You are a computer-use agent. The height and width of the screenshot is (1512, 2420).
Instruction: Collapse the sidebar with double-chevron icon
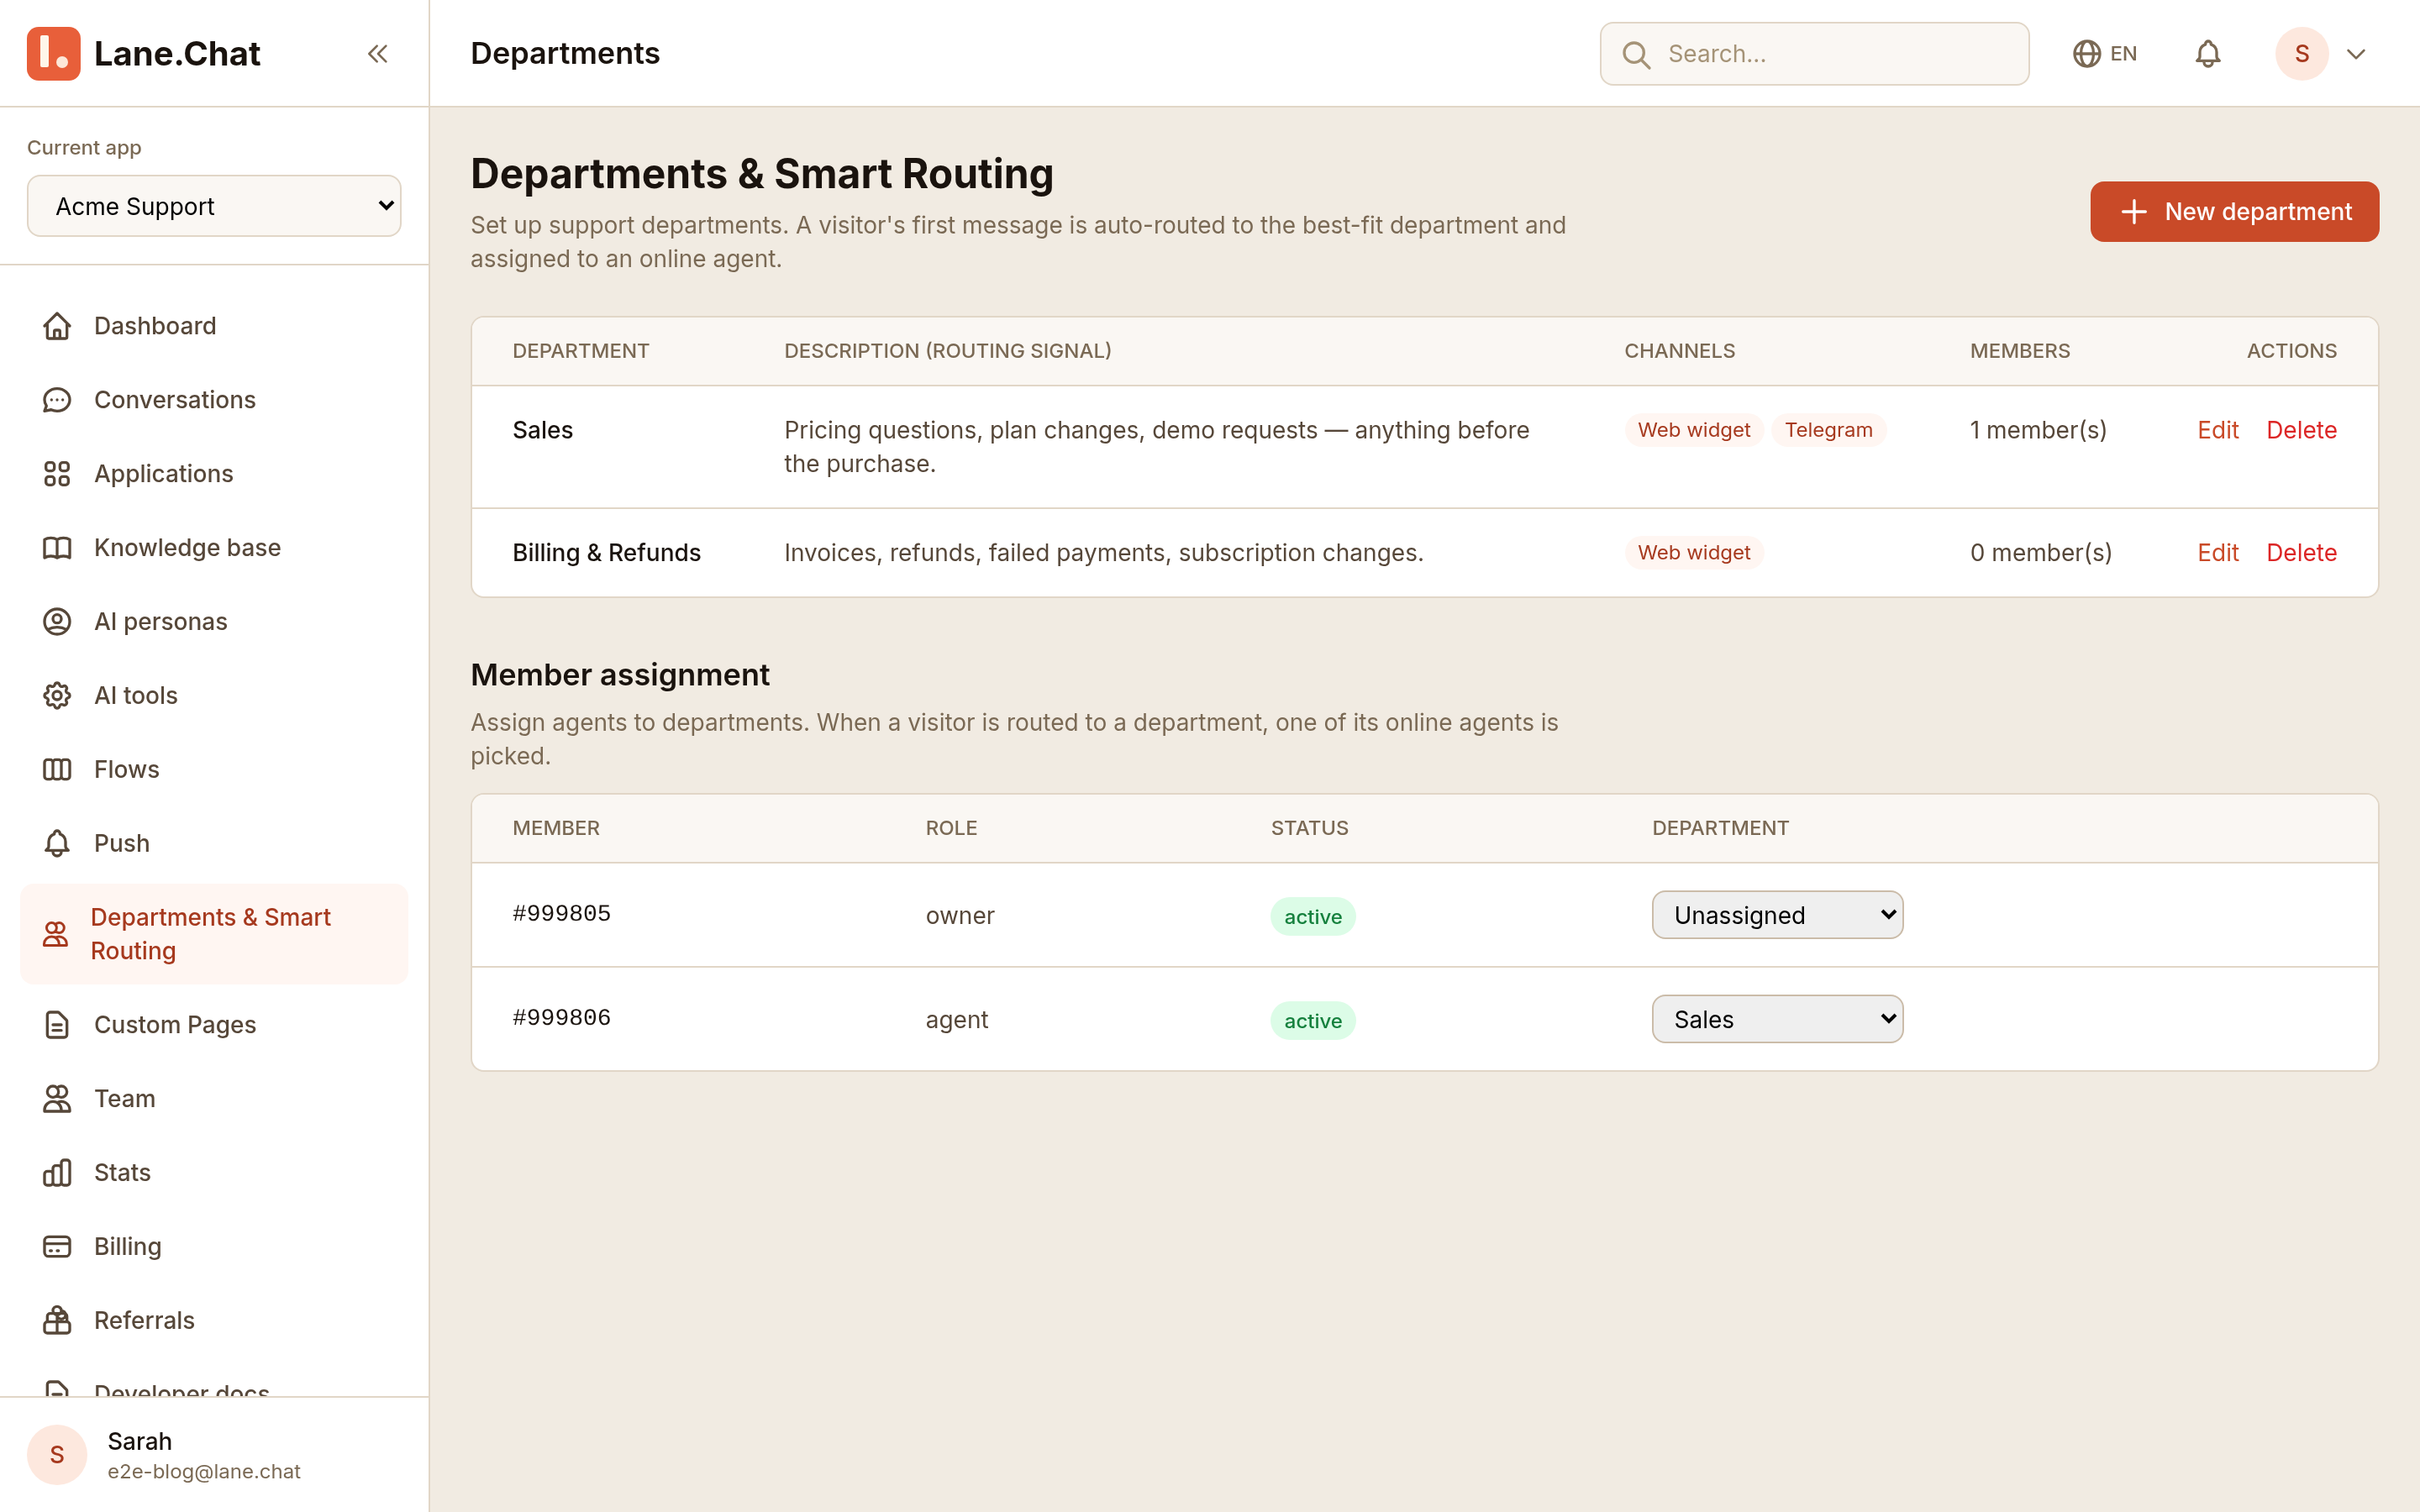(377, 54)
